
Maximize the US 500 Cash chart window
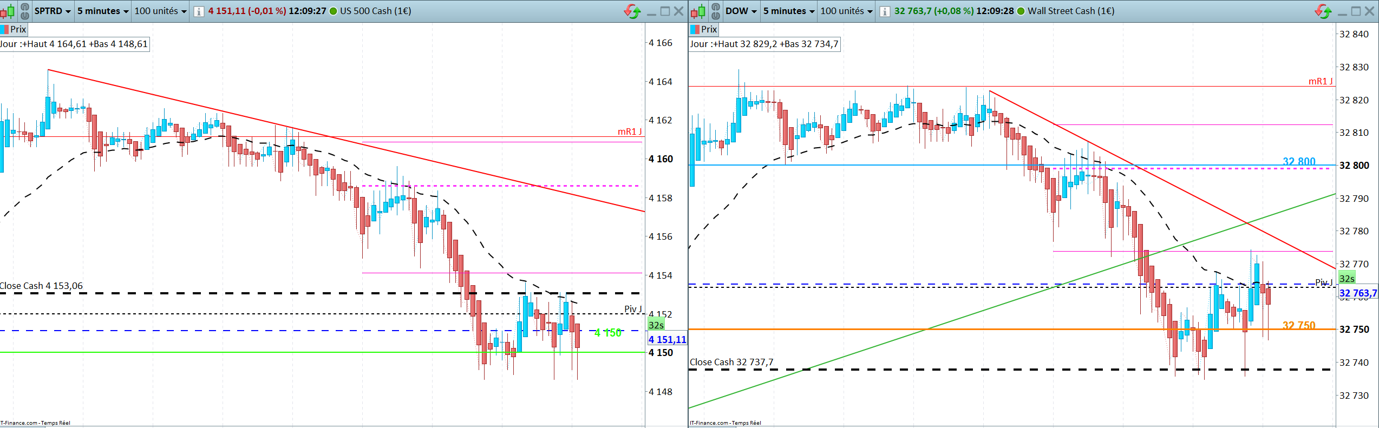point(665,11)
